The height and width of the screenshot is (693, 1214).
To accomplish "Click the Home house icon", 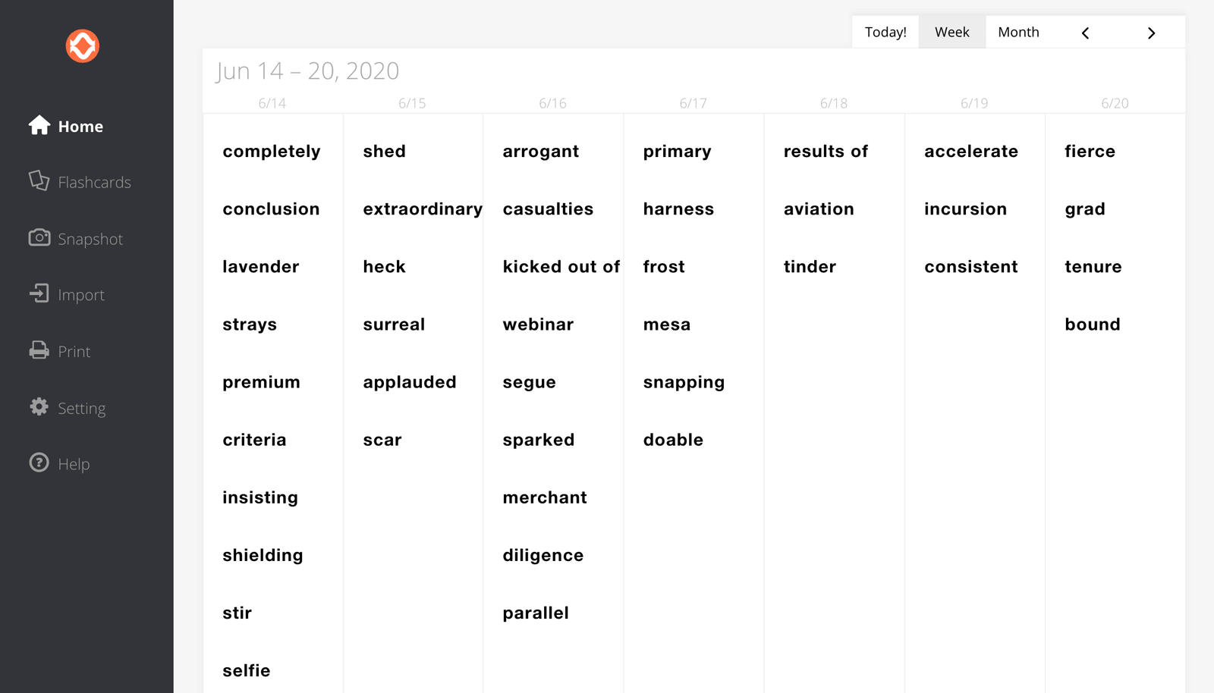I will coord(39,125).
